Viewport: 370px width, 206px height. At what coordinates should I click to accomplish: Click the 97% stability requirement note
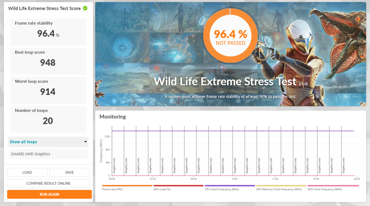coord(231,97)
